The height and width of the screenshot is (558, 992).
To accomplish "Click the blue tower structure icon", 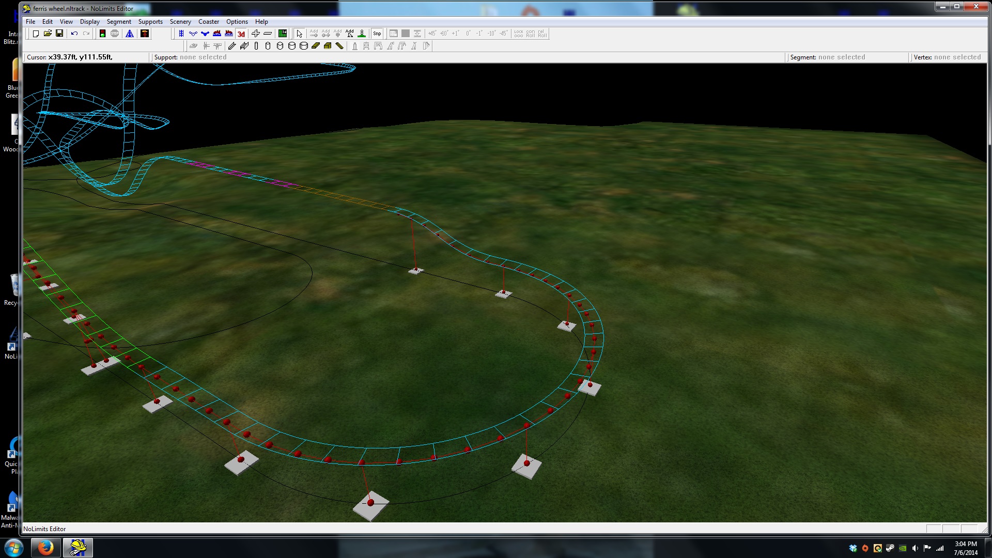I will click(130, 34).
